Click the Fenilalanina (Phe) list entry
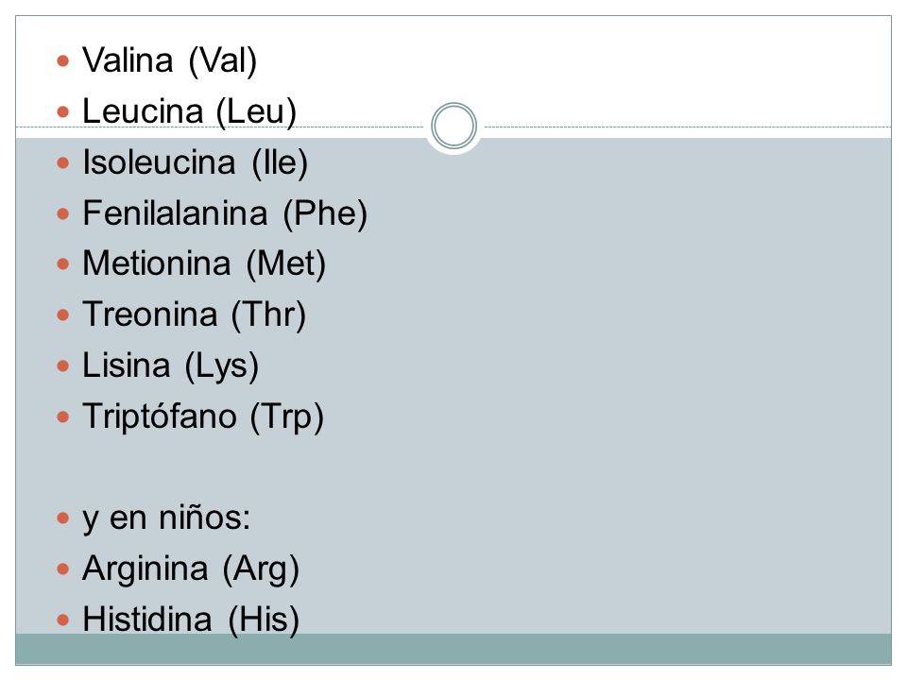Image resolution: width=907 pixels, height=680 pixels. 225,212
